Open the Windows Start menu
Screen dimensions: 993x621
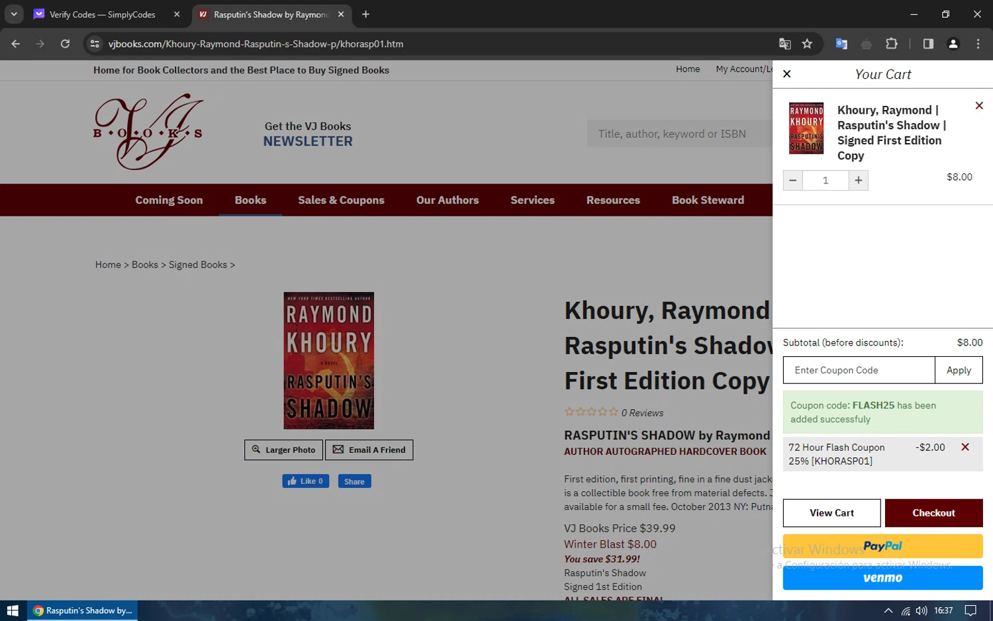coord(13,610)
